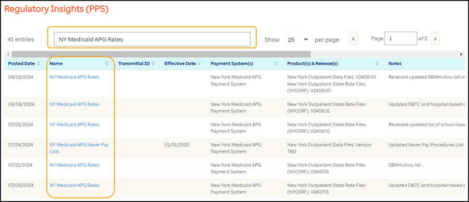Click horizontal scrollbar left arrow

8,54
